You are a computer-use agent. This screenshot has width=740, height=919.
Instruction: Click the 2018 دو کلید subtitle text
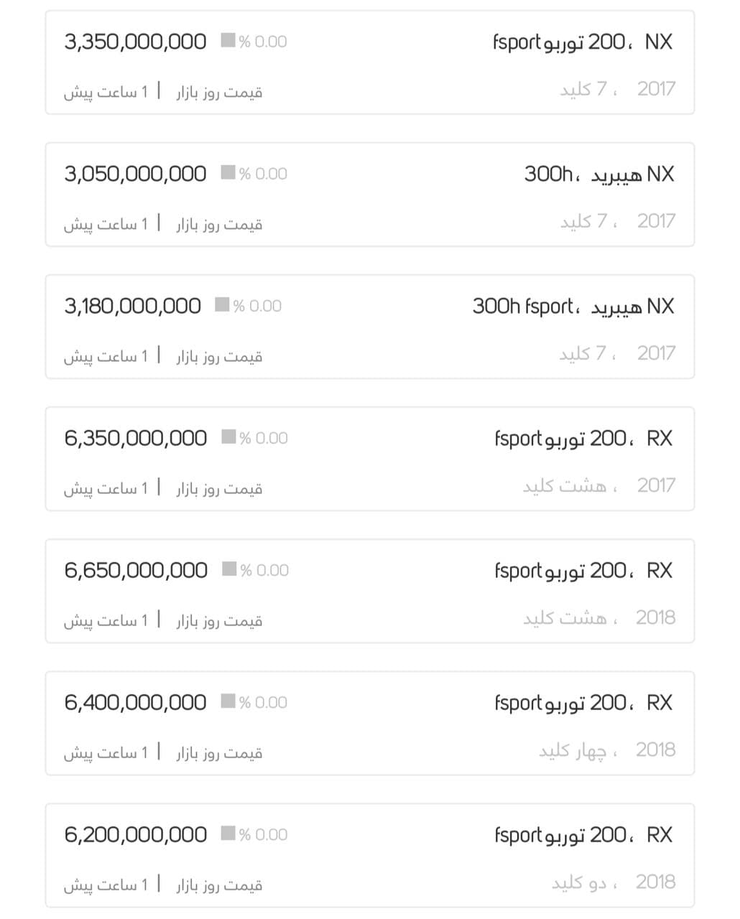tap(613, 882)
